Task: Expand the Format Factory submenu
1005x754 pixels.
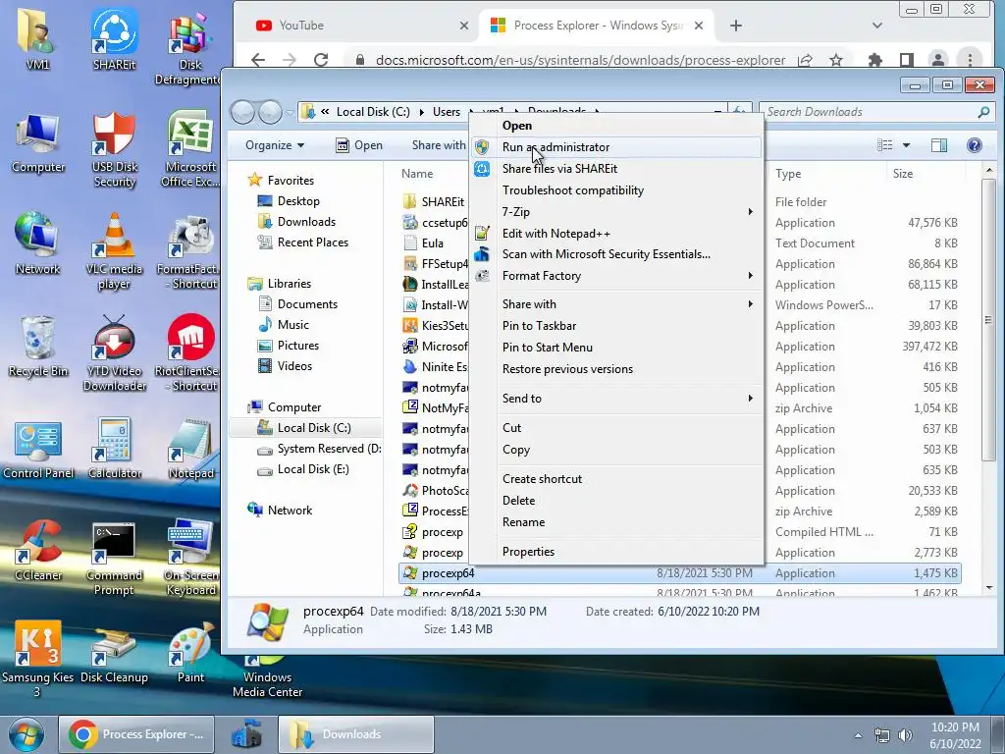Action: tap(615, 276)
